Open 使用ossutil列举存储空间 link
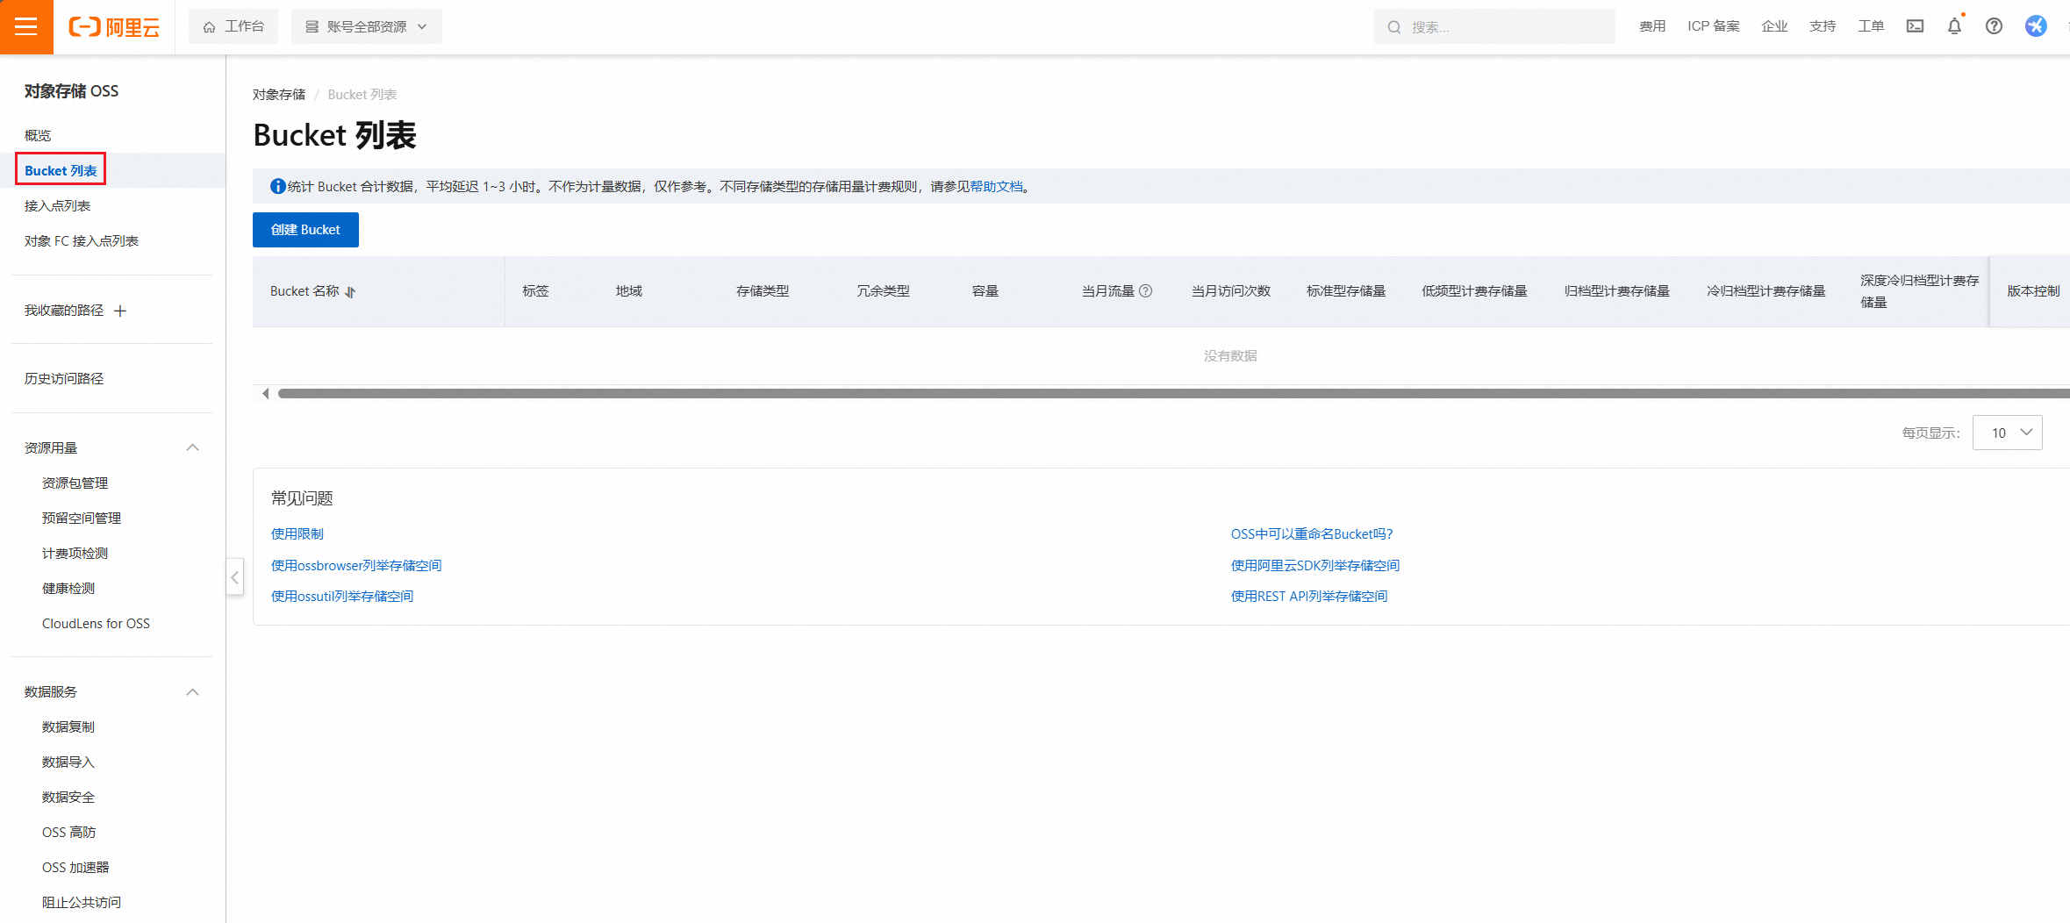This screenshot has width=2070, height=923. [342, 596]
